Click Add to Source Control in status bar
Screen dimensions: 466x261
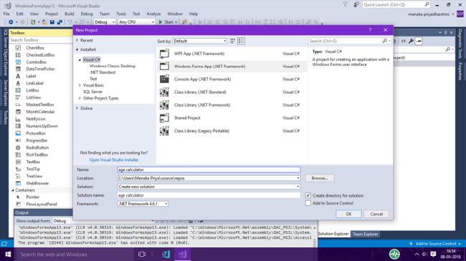coord(436,244)
